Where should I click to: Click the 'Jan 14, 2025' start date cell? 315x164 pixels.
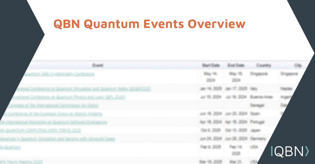tap(211, 89)
